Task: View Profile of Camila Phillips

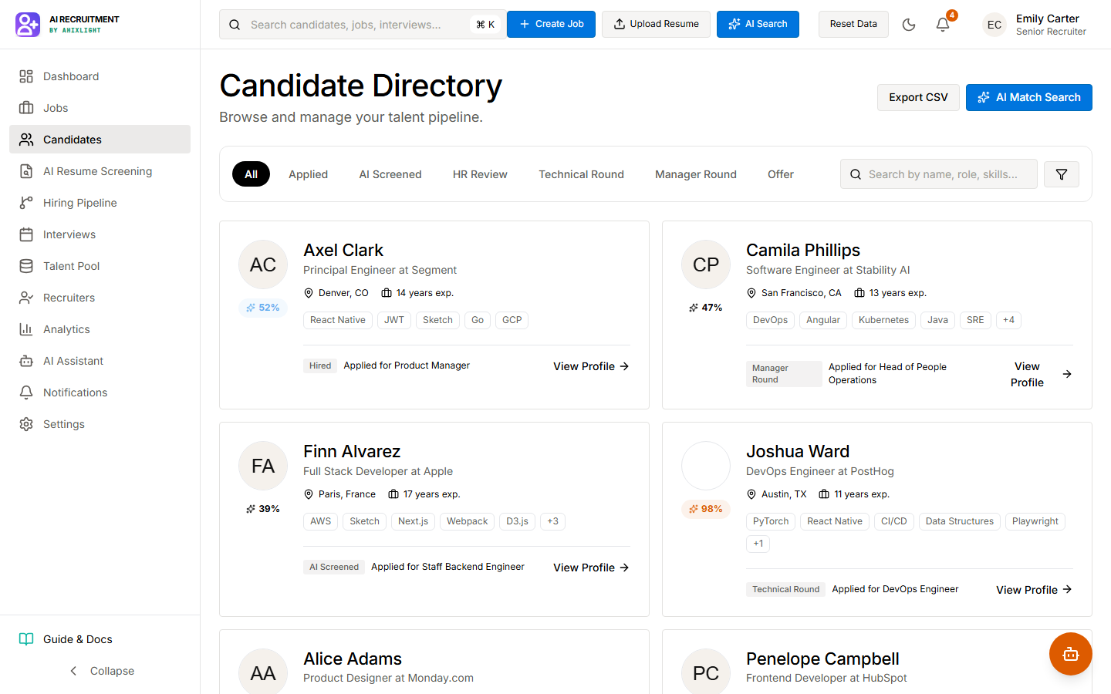Action: (x=1042, y=374)
